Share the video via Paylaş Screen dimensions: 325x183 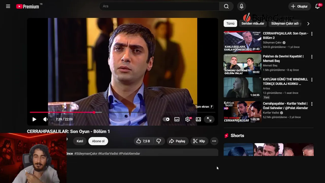[177, 141]
